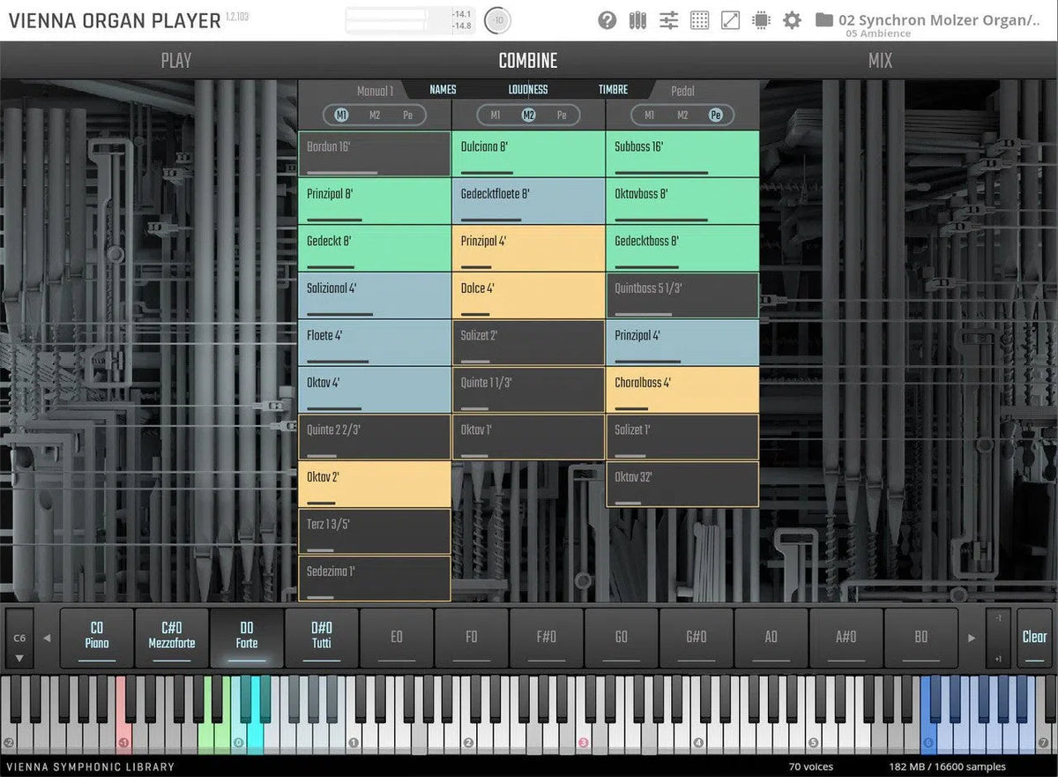Switch to the TIMBRE view
The height and width of the screenshot is (777, 1058).
point(613,90)
